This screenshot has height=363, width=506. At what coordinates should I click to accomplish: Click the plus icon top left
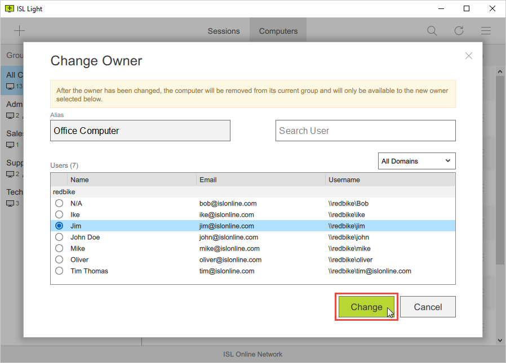(x=19, y=30)
